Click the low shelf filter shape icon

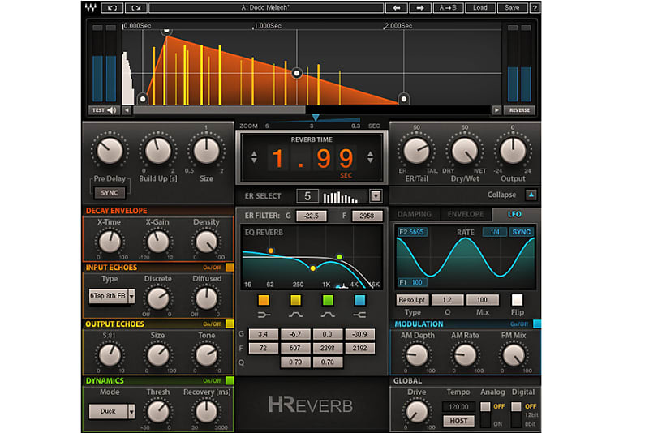(x=264, y=315)
